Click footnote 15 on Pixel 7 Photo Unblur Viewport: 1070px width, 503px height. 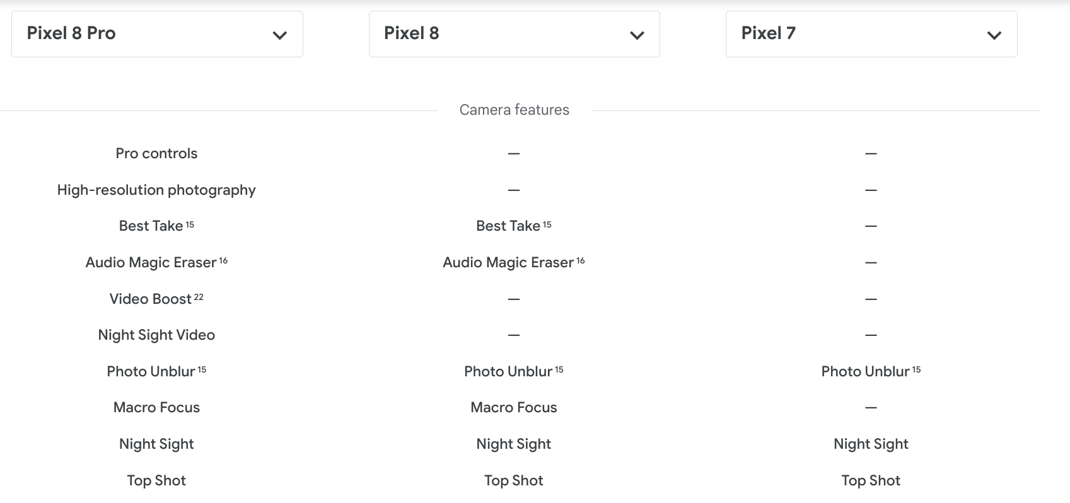916,369
